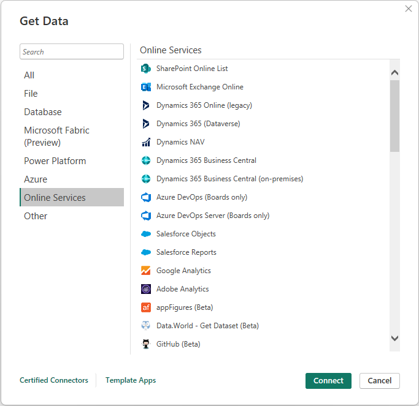Open the Certified Connectors link
This screenshot has height=406, width=419.
tap(54, 380)
